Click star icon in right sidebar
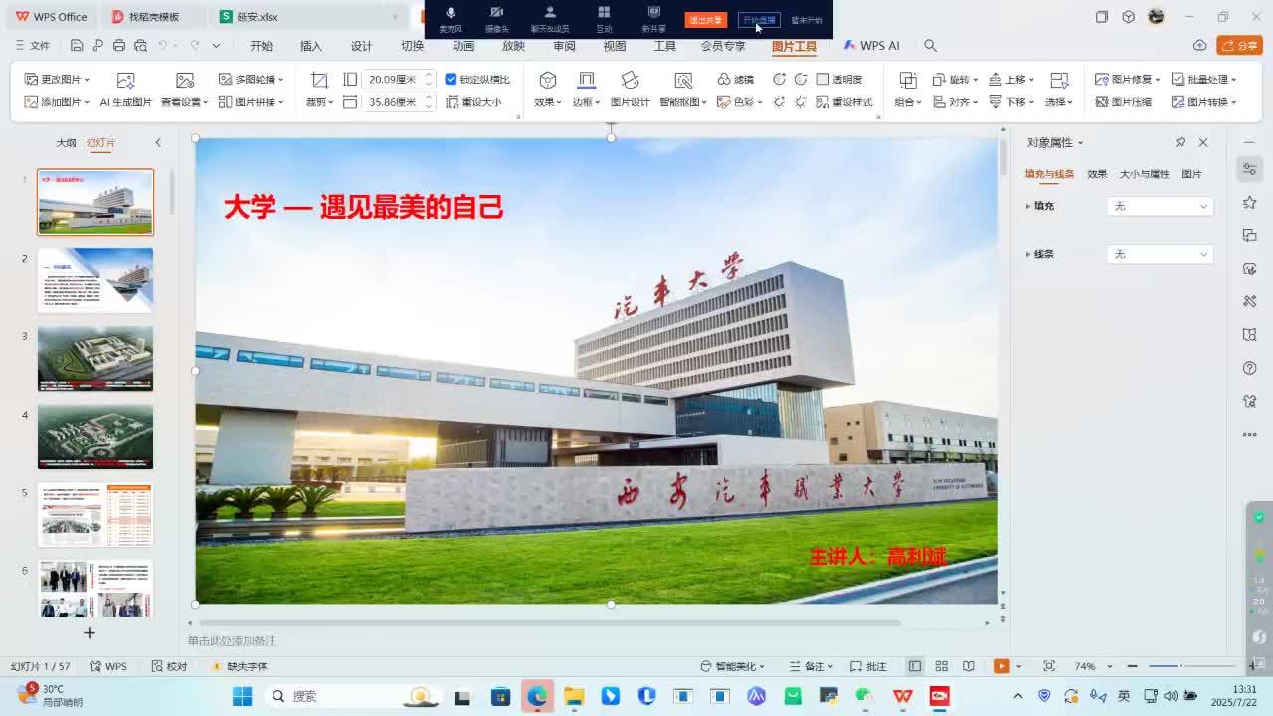 (1250, 203)
